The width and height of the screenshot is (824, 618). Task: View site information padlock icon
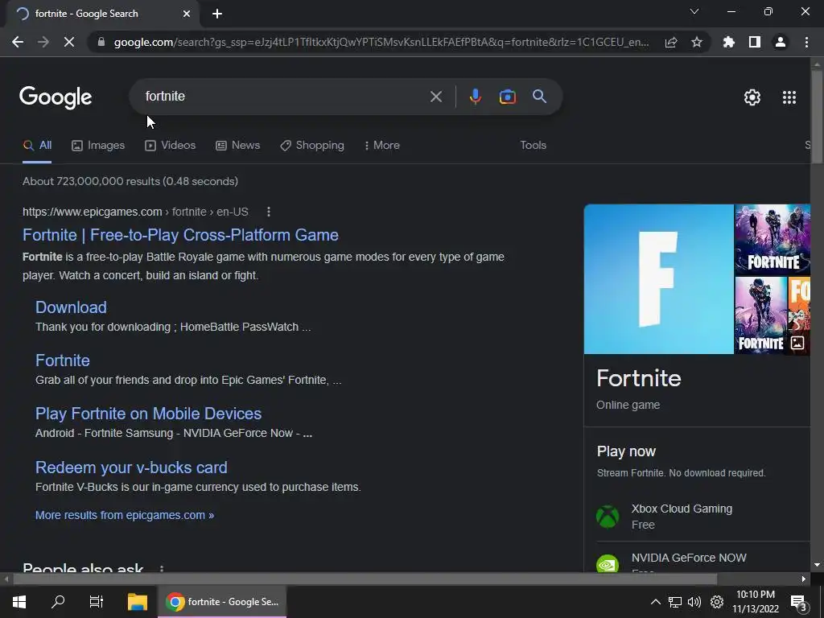pyautogui.click(x=101, y=42)
